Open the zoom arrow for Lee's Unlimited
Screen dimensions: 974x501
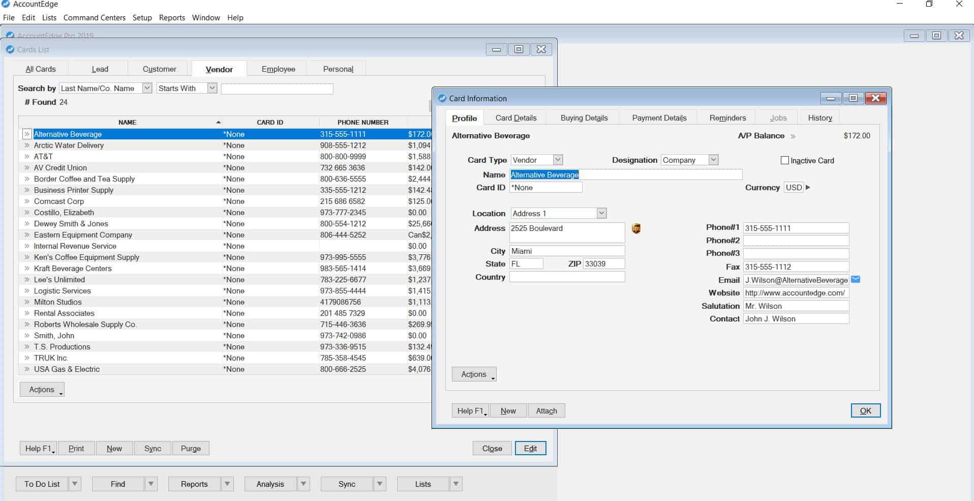pos(27,280)
